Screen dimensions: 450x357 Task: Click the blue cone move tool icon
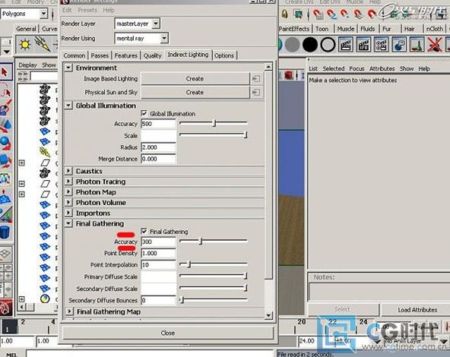tap(5, 126)
